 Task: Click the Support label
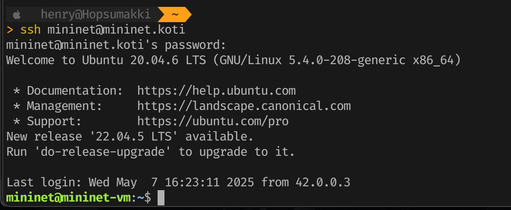point(54,121)
